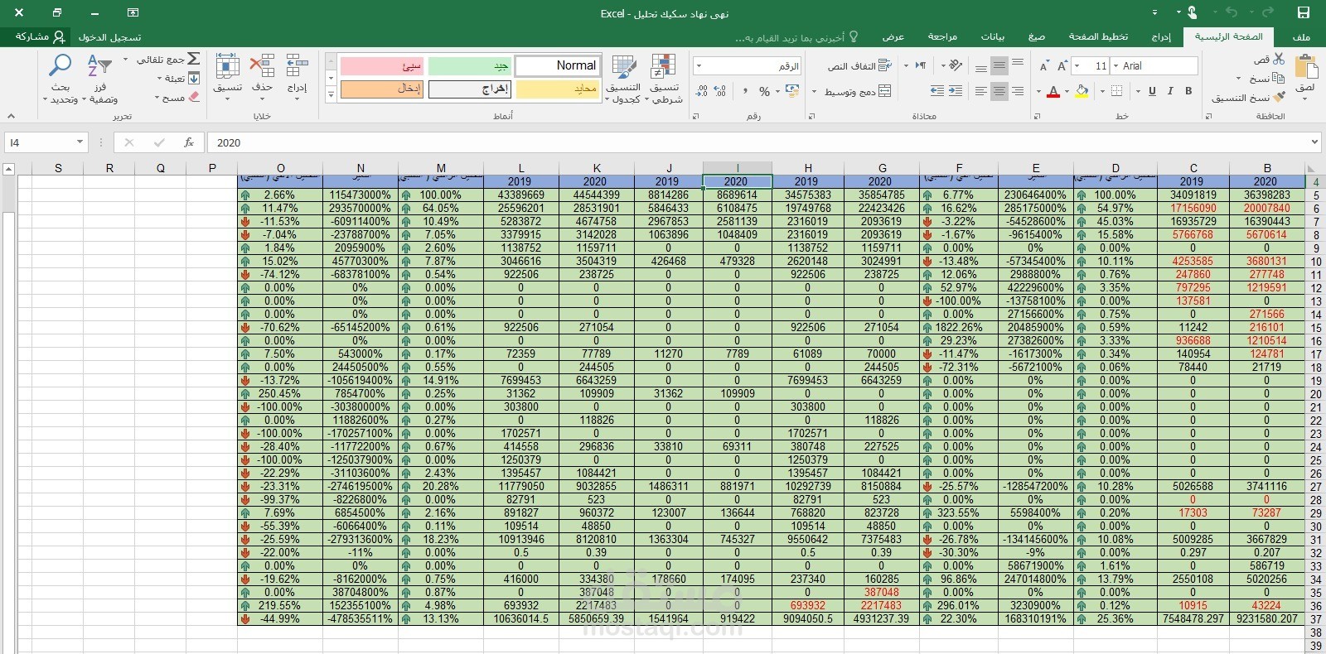Click the Increase Decimal icon

click(720, 91)
